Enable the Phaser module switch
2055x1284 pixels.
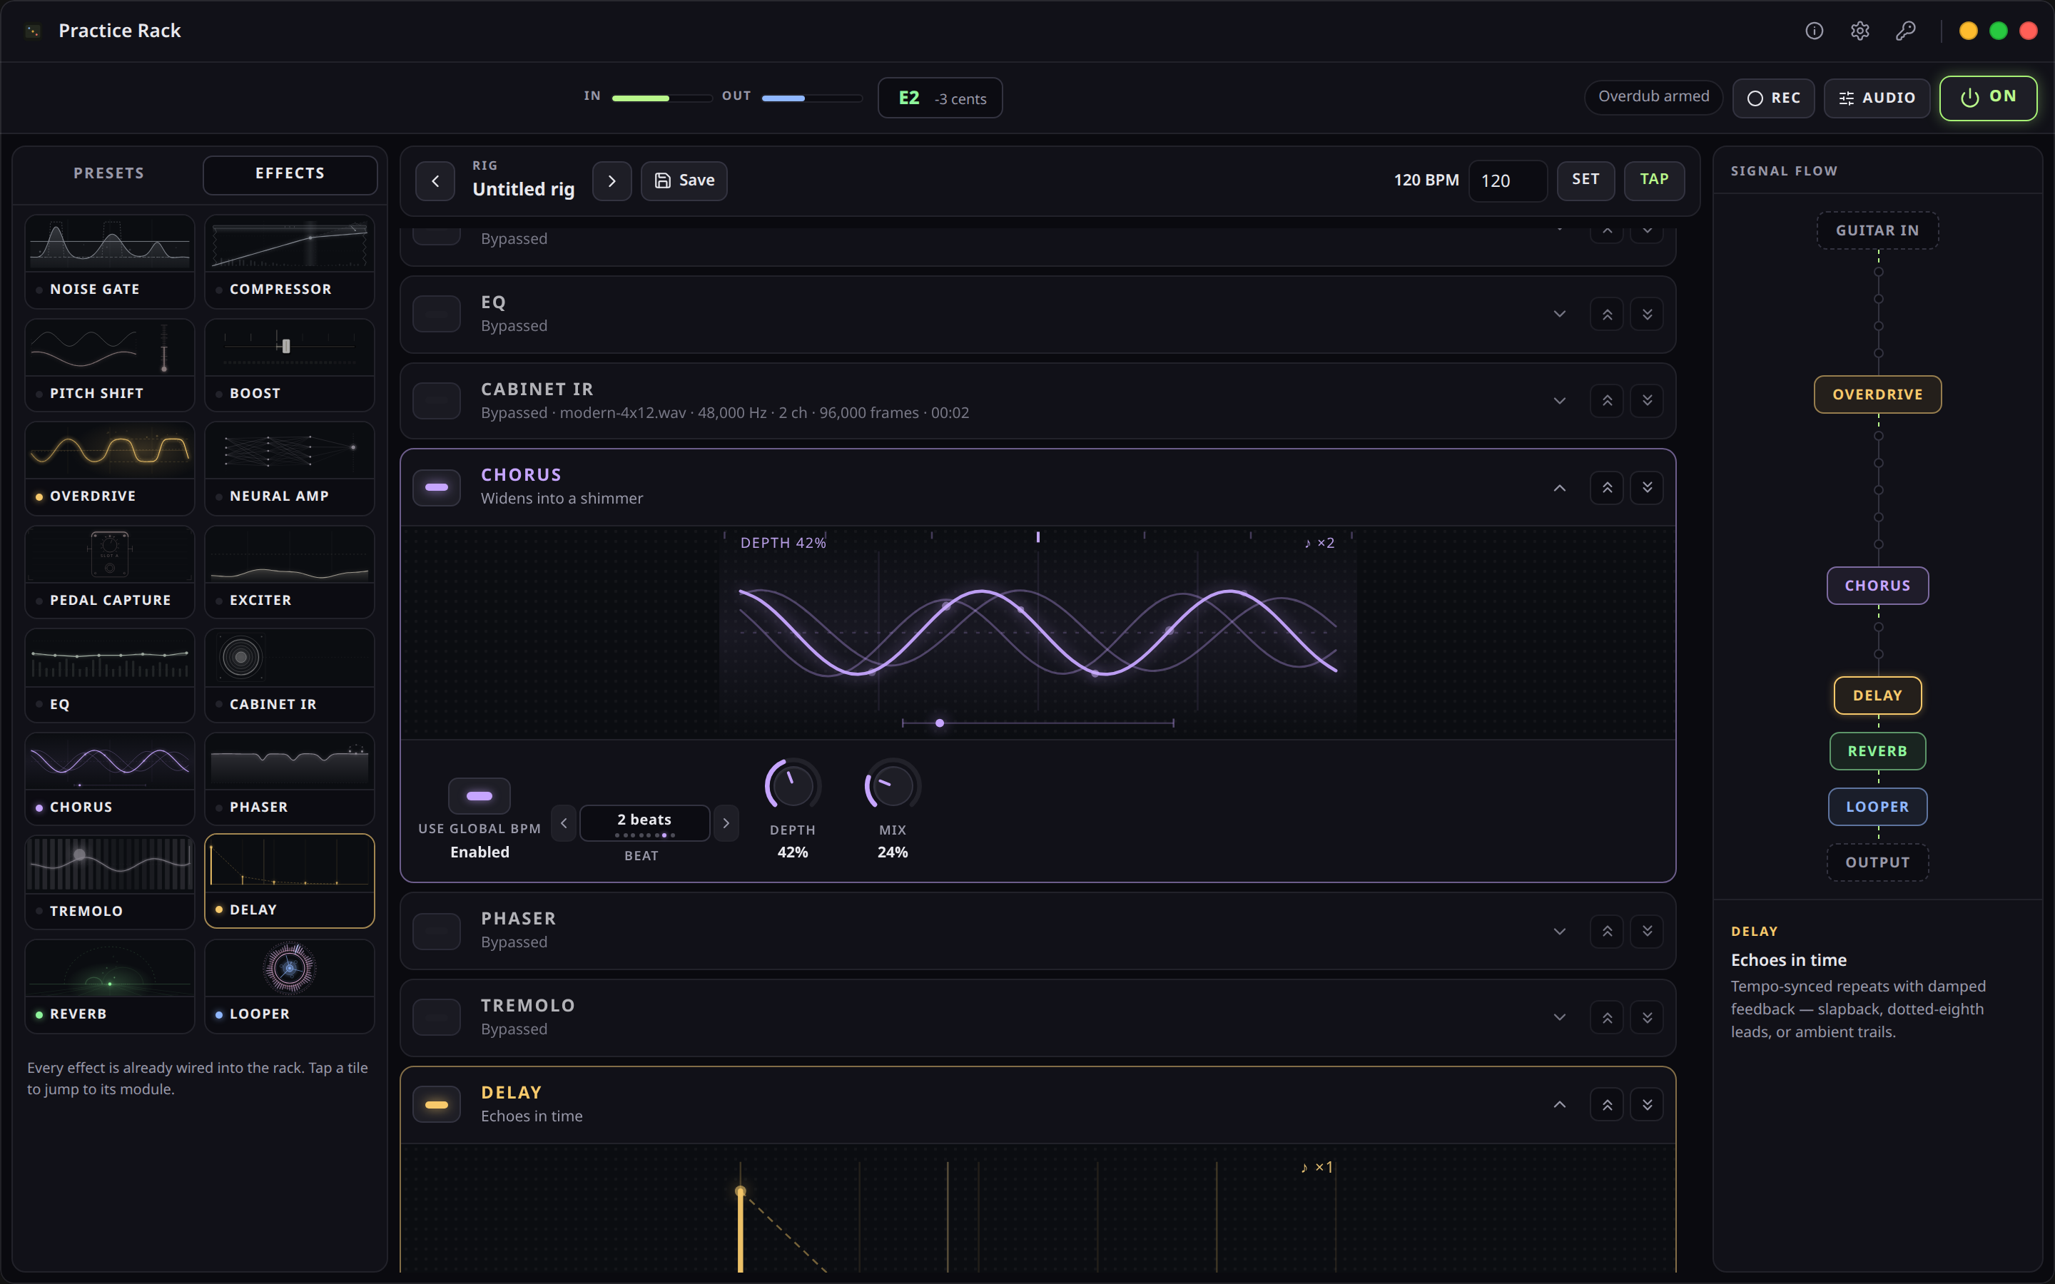pyautogui.click(x=437, y=931)
